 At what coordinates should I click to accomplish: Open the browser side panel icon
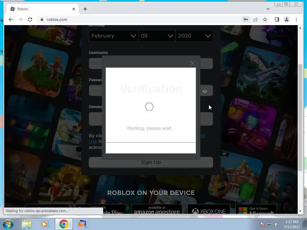tap(277, 19)
